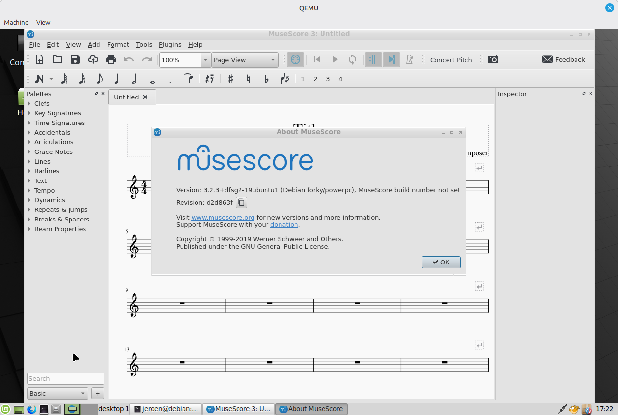Click the palette Search field
This screenshot has width=618, height=415.
click(65, 379)
